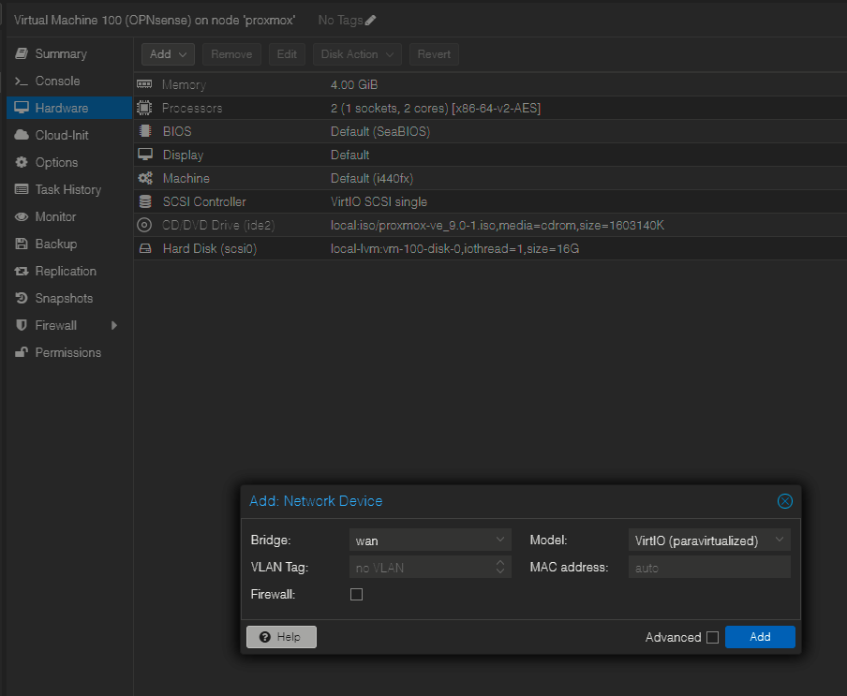847x696 pixels.
Task: Click the Permissions unlock icon
Action: [x=22, y=352]
